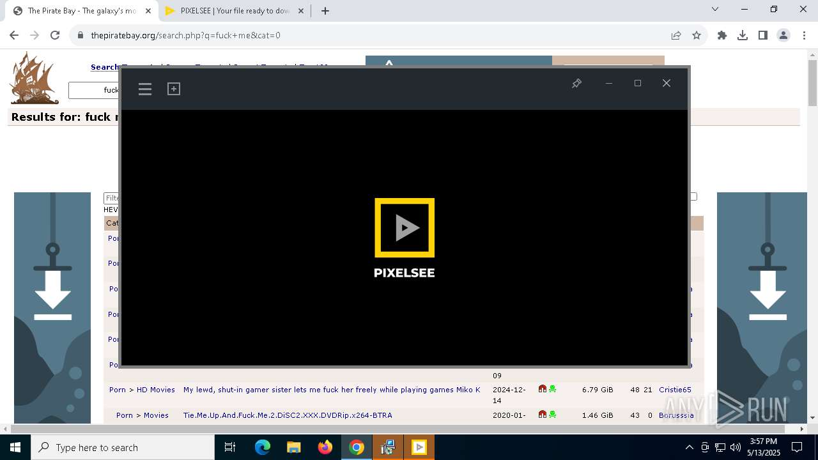818x460 pixels.
Task: Open the Movies category in Borusssia row
Action: pos(156,415)
